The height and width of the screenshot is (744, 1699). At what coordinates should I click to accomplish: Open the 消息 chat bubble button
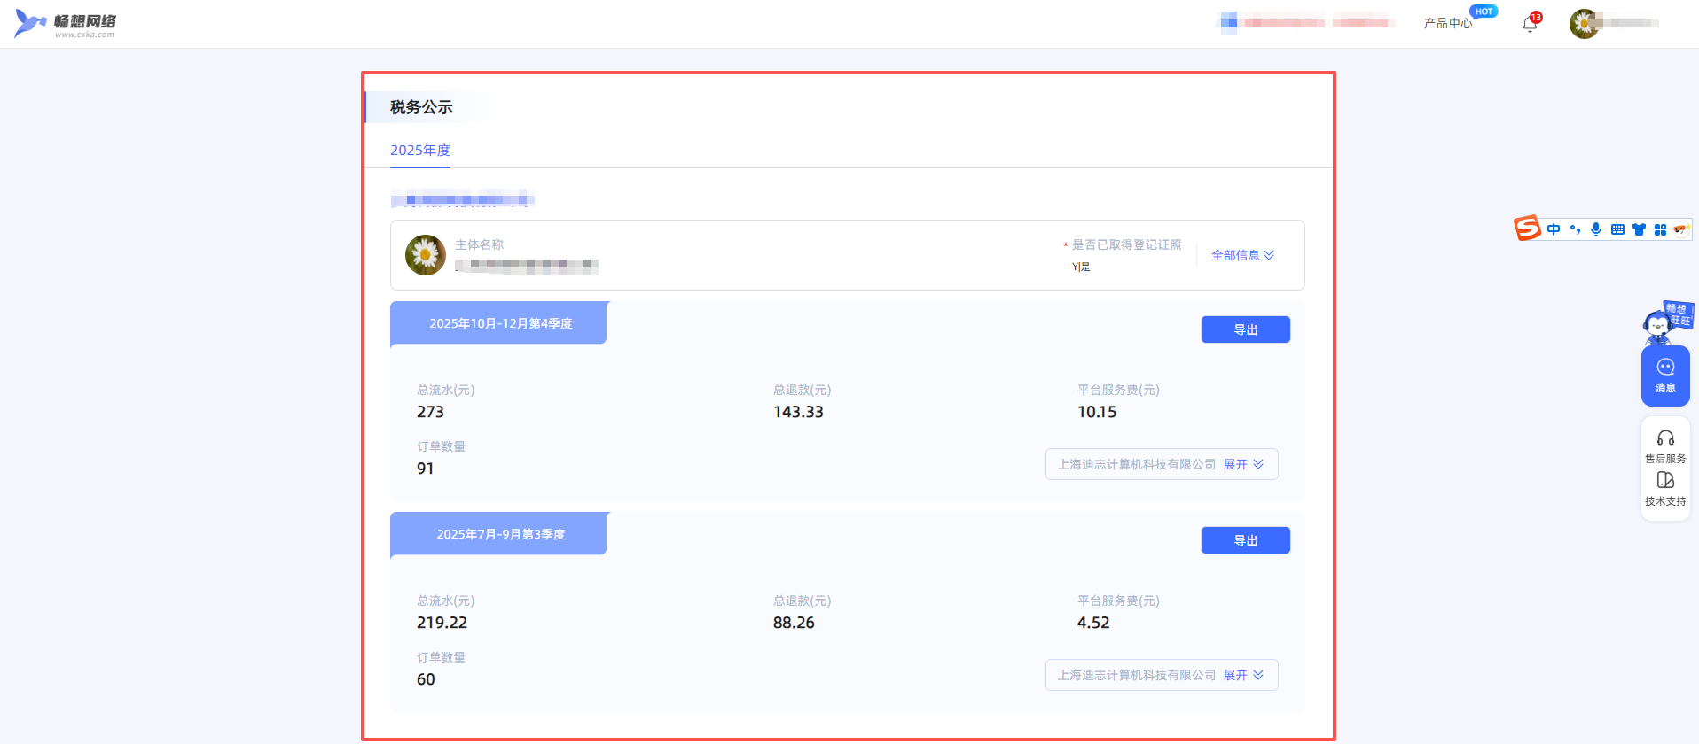tap(1664, 376)
